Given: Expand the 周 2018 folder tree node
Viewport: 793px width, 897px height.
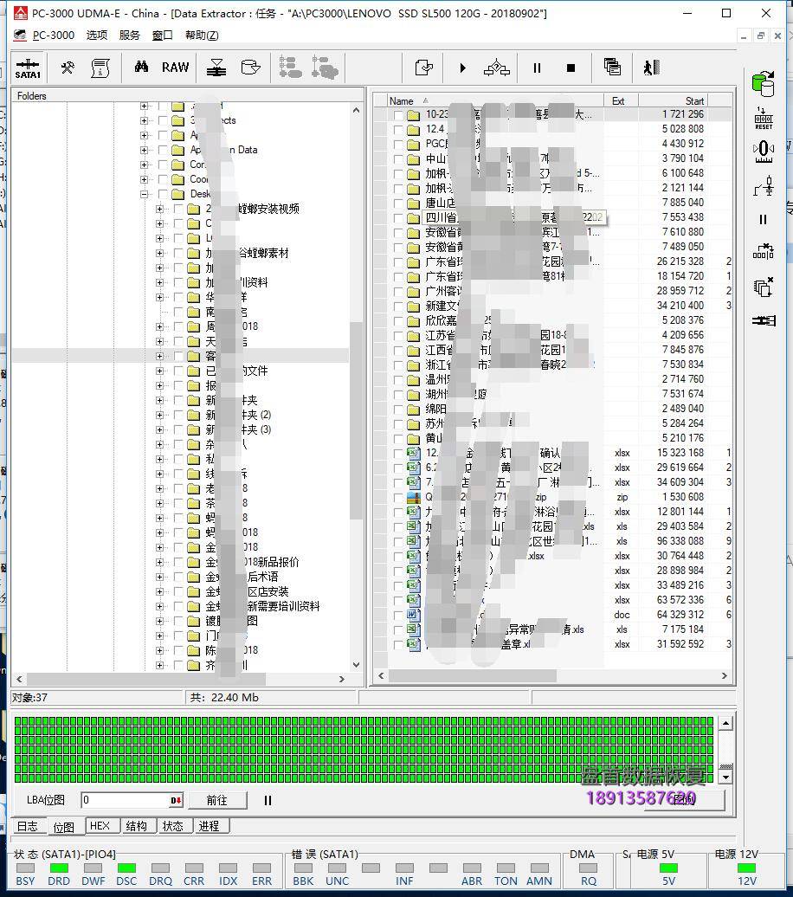Looking at the screenshot, I should pyautogui.click(x=159, y=326).
